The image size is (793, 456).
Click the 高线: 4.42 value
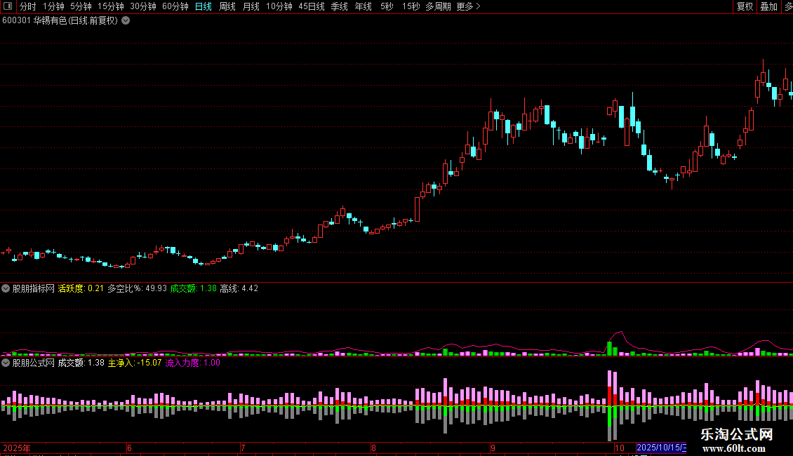click(x=239, y=288)
